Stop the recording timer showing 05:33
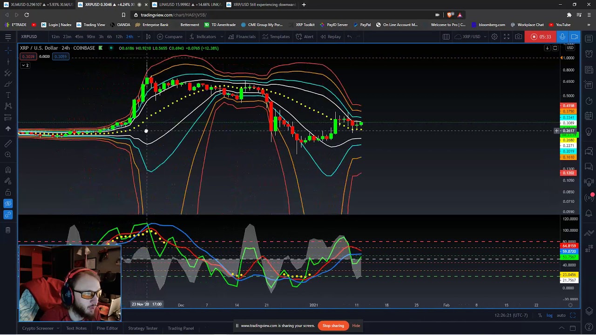The height and width of the screenshot is (335, 596). [x=541, y=37]
